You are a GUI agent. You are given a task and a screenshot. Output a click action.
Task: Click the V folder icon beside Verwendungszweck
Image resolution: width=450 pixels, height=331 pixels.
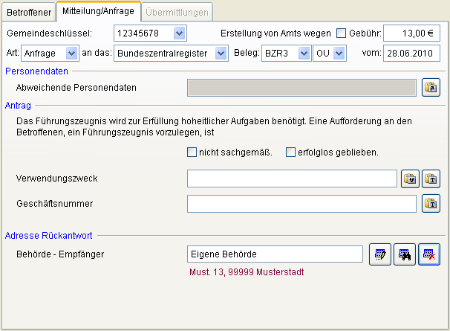pos(411,179)
